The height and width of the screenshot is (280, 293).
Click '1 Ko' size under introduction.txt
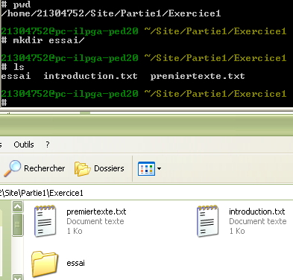pyautogui.click(x=237, y=231)
